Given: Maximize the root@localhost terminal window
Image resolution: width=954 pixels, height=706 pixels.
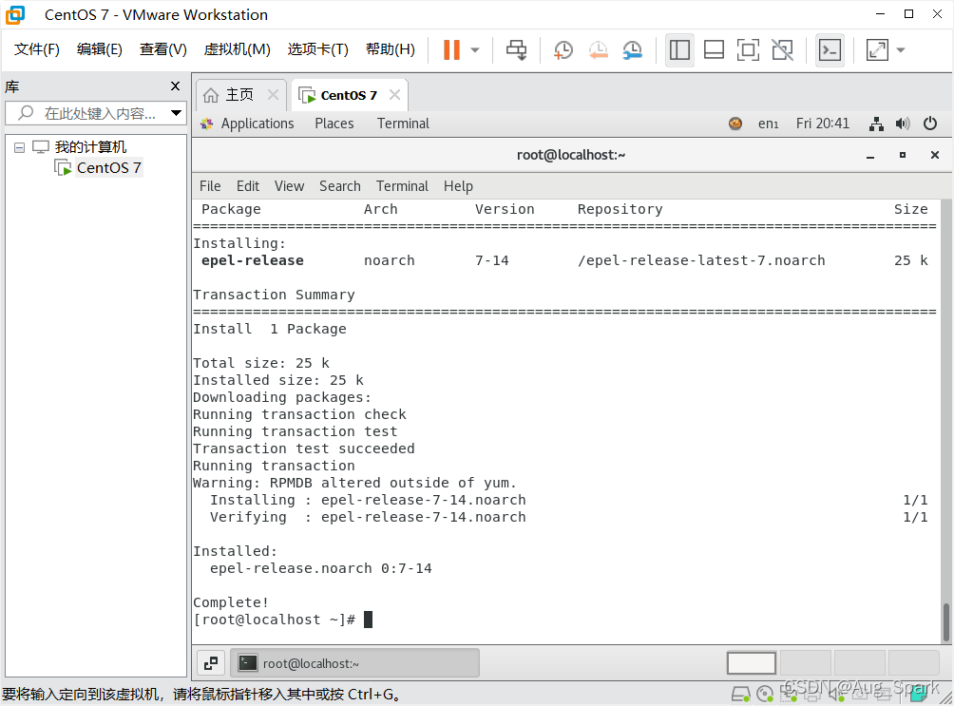Looking at the screenshot, I should (903, 155).
